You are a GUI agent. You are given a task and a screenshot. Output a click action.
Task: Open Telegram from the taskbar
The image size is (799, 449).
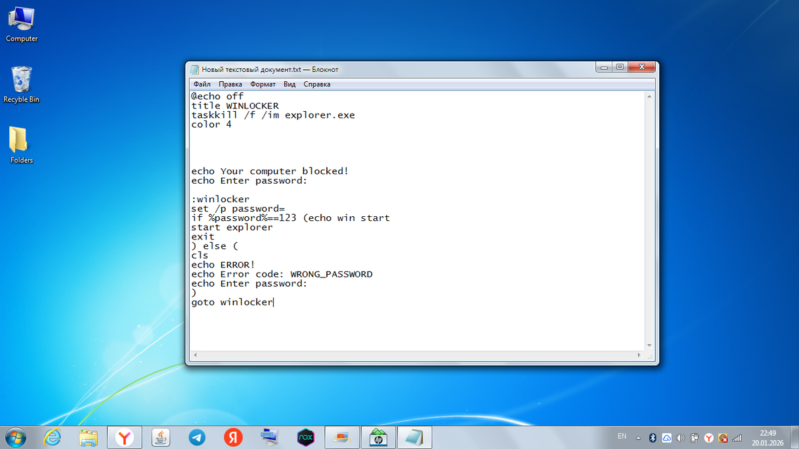pos(196,437)
